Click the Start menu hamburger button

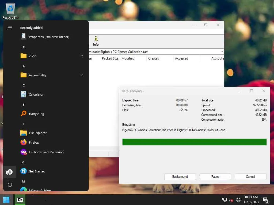(10, 28)
